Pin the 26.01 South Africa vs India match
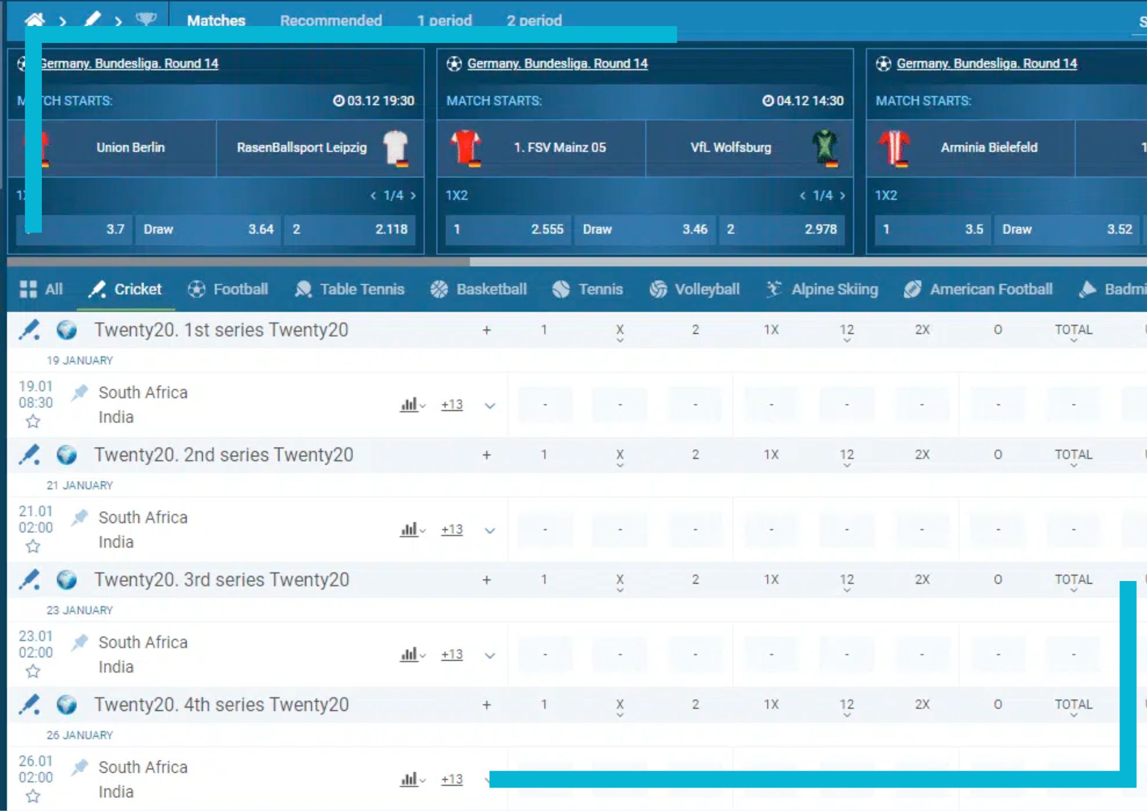The image size is (1147, 811). tap(80, 767)
